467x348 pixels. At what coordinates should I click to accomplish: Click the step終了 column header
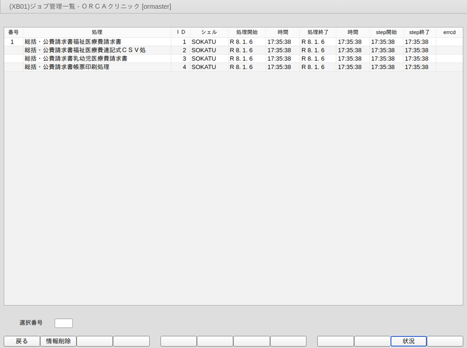click(420, 33)
